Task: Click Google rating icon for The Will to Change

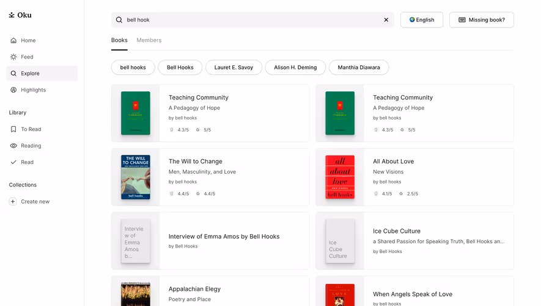Action: tap(197, 194)
